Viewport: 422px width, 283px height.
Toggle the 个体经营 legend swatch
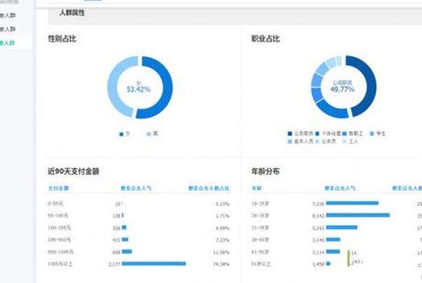(317, 134)
